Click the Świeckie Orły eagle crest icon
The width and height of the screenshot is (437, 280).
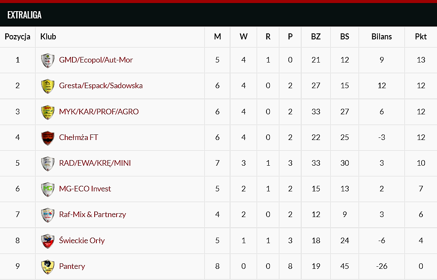click(48, 241)
